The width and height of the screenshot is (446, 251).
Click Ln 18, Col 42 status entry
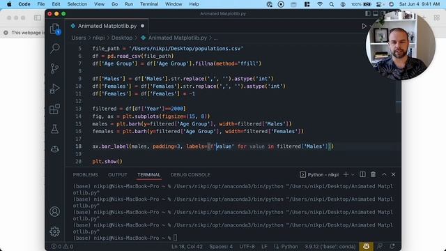(187, 246)
